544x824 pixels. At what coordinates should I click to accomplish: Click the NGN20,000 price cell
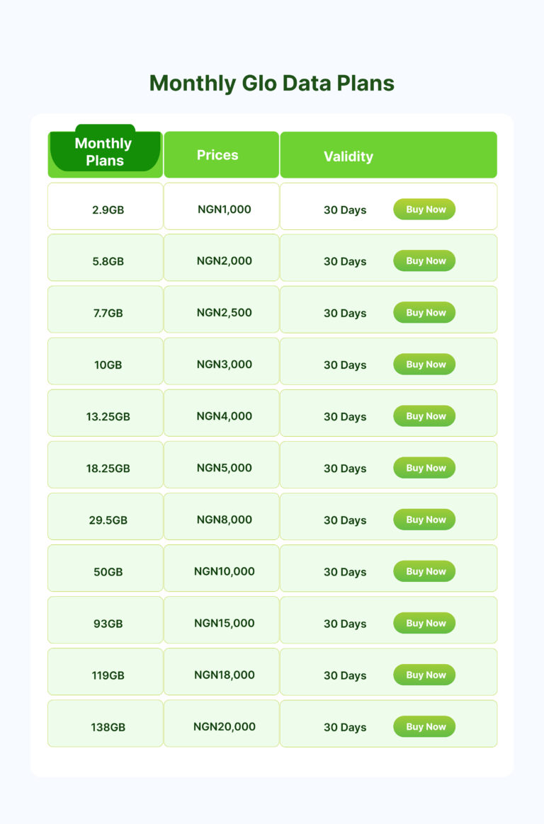221,723
